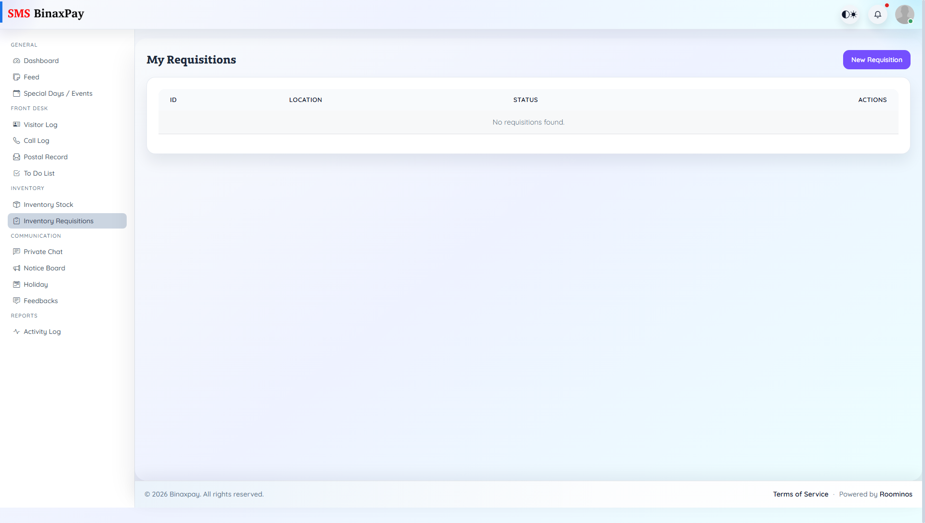The width and height of the screenshot is (925, 523).
Task: Open Special Days / Events
Action: (58, 93)
